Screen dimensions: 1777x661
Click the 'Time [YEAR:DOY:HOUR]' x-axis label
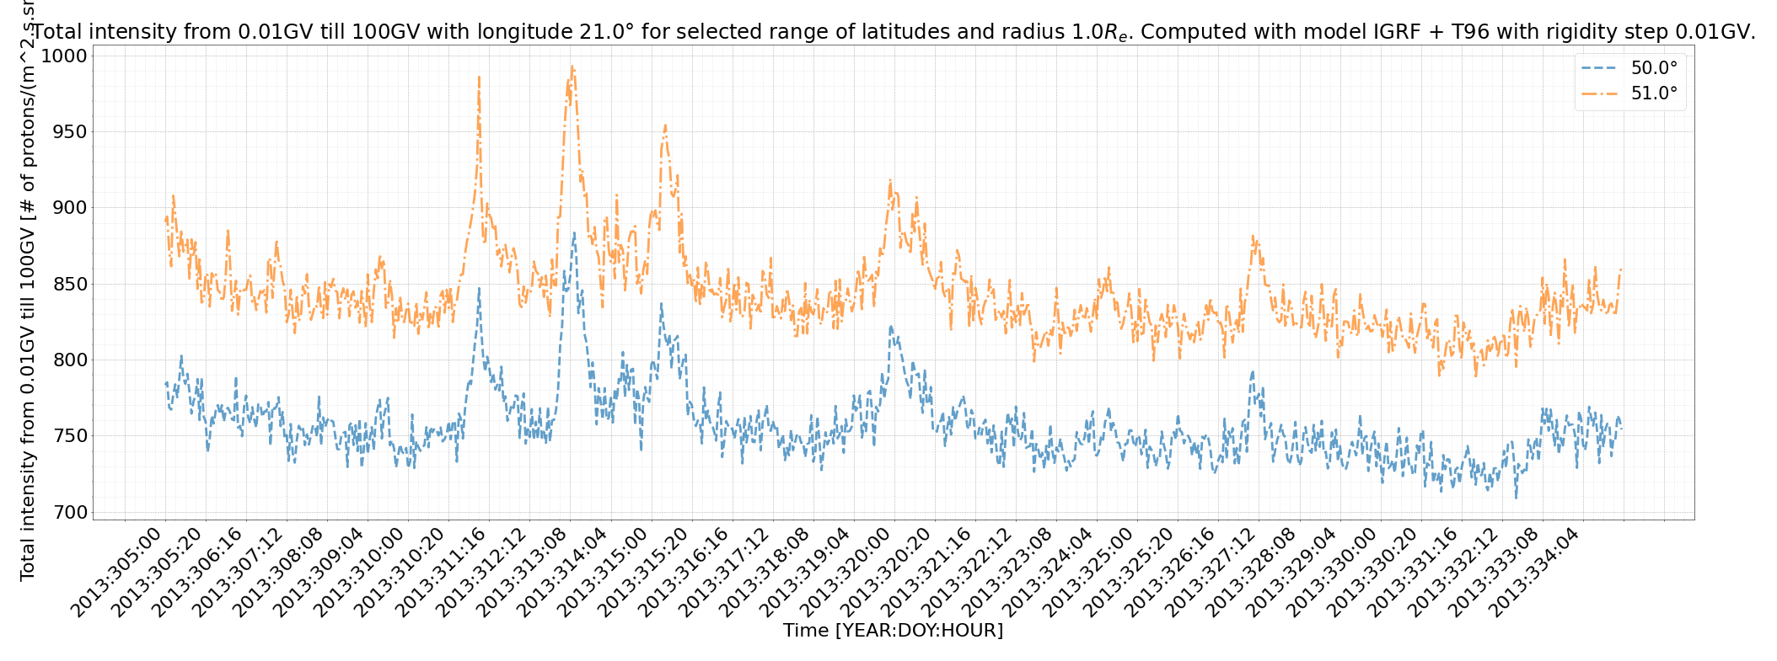tap(893, 630)
